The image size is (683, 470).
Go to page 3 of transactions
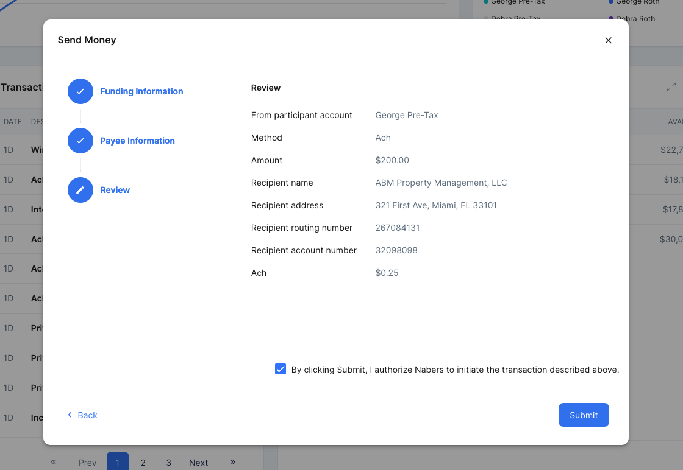coord(169,462)
